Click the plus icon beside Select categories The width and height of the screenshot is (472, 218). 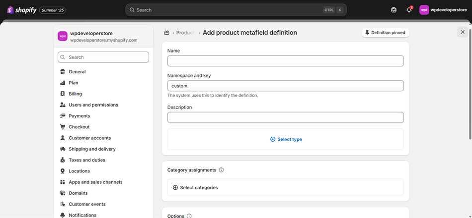(x=175, y=187)
